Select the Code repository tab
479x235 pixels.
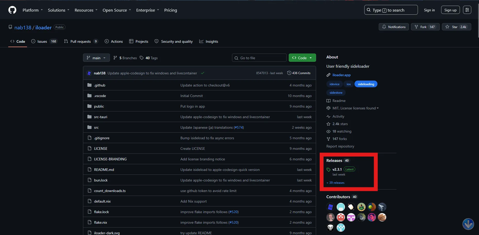click(x=18, y=41)
